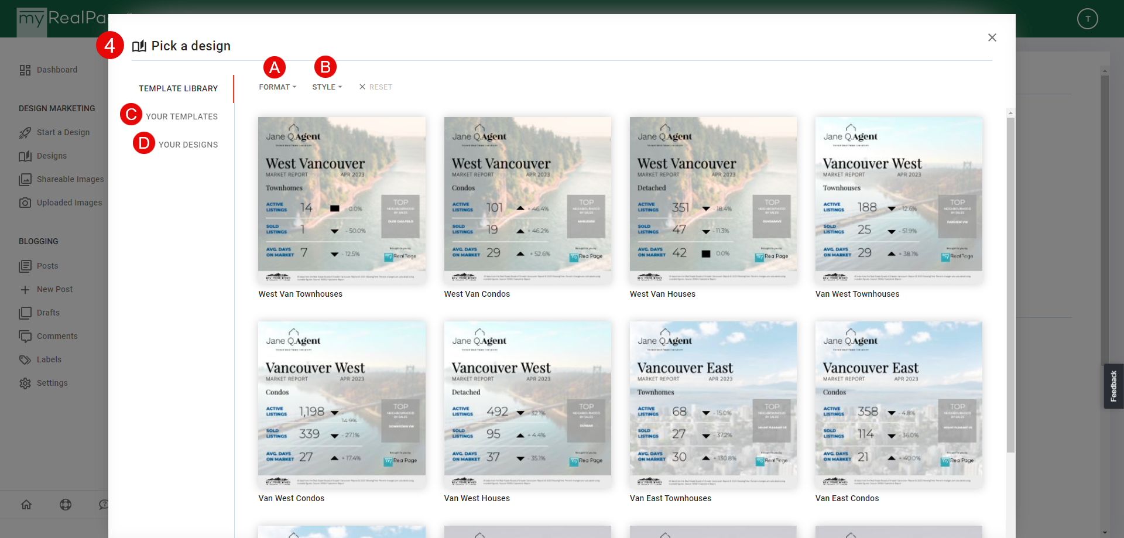Open Labels link

(x=49, y=359)
